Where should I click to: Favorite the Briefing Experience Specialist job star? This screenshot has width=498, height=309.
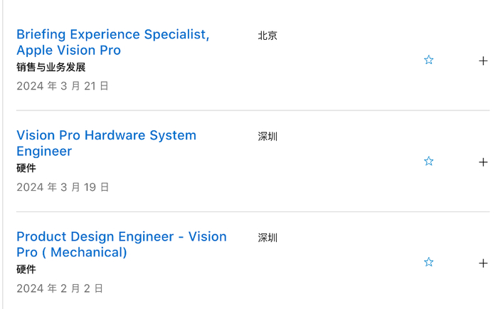(x=429, y=61)
